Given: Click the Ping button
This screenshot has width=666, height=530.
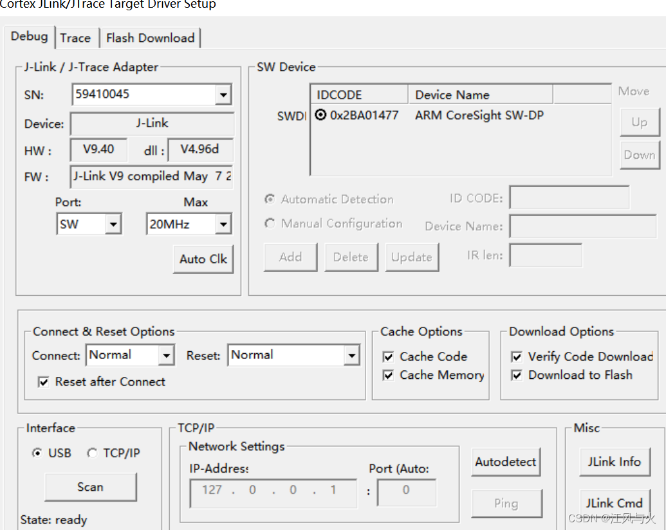Looking at the screenshot, I should [506, 504].
